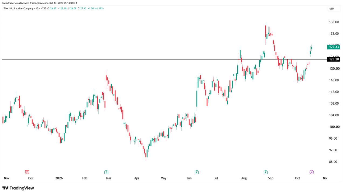The width and height of the screenshot is (343, 194).
Task: Click the green earnings E marker near Mar
Action: click(x=106, y=172)
